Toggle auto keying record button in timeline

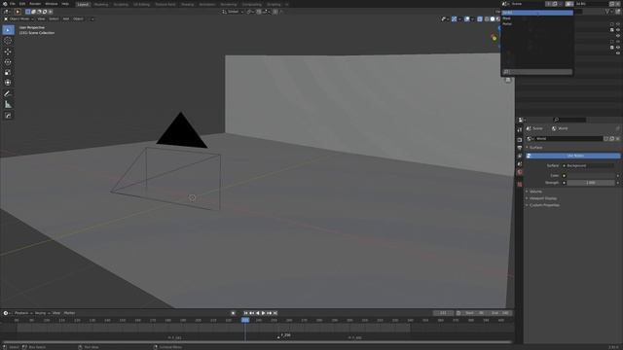(234, 313)
